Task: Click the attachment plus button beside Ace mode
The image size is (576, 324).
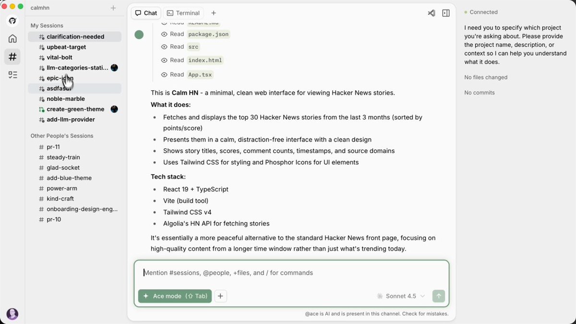Action: [x=220, y=296]
